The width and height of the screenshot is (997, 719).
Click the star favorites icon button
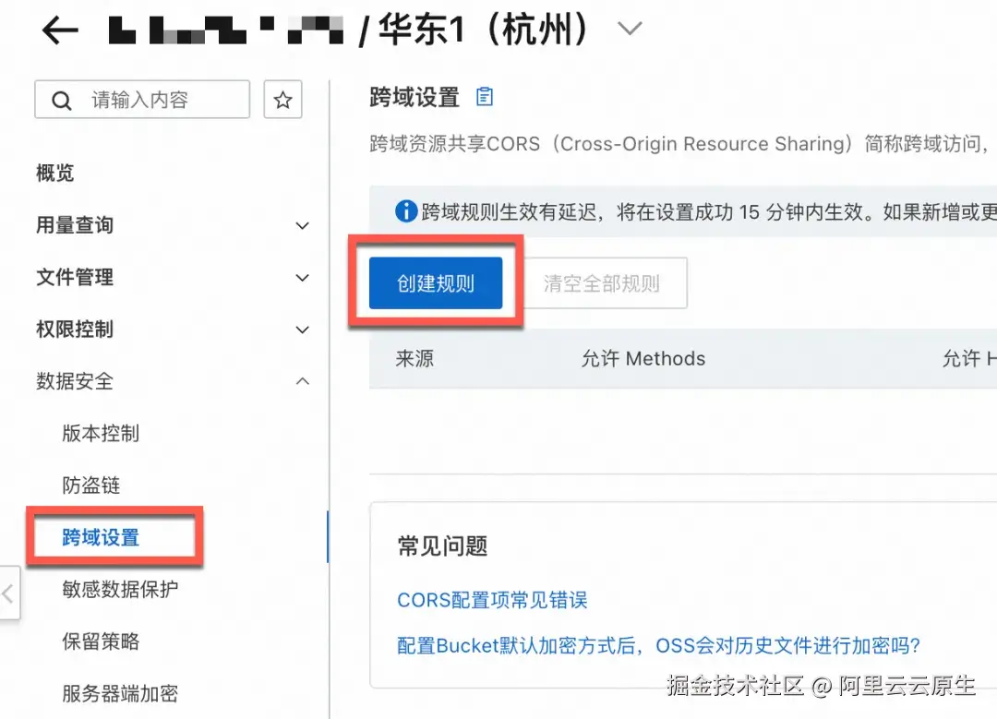click(283, 99)
